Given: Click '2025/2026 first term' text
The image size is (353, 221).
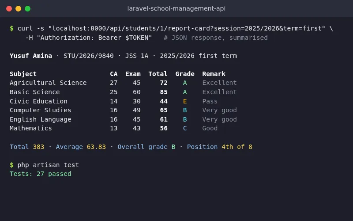Looking at the screenshot, I should tap(198, 56).
